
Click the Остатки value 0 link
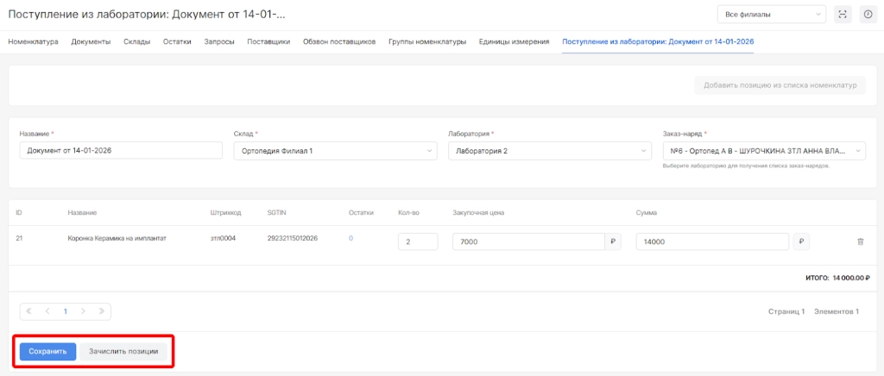[x=350, y=238]
